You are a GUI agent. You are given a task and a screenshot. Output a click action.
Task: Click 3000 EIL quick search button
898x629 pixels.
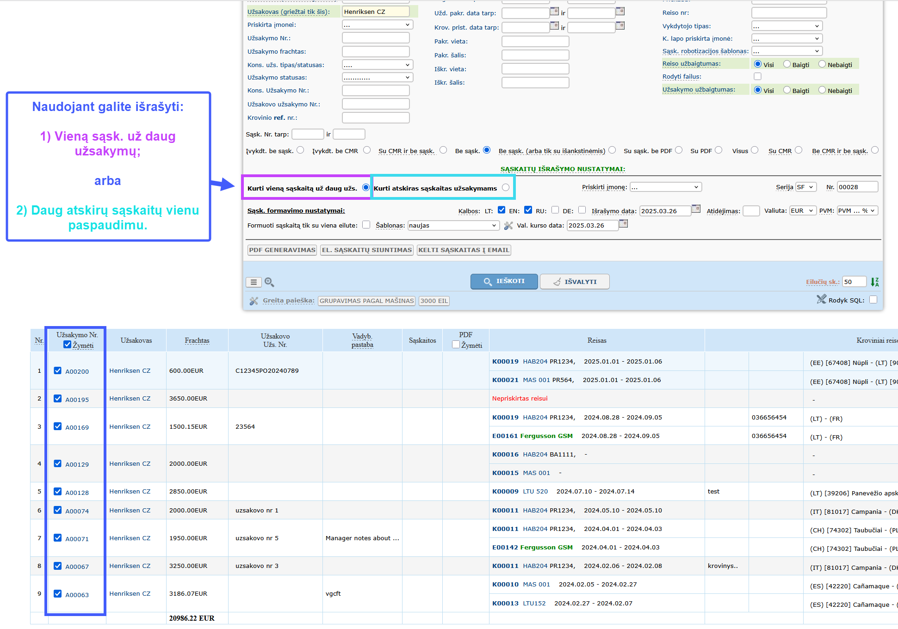click(x=434, y=301)
